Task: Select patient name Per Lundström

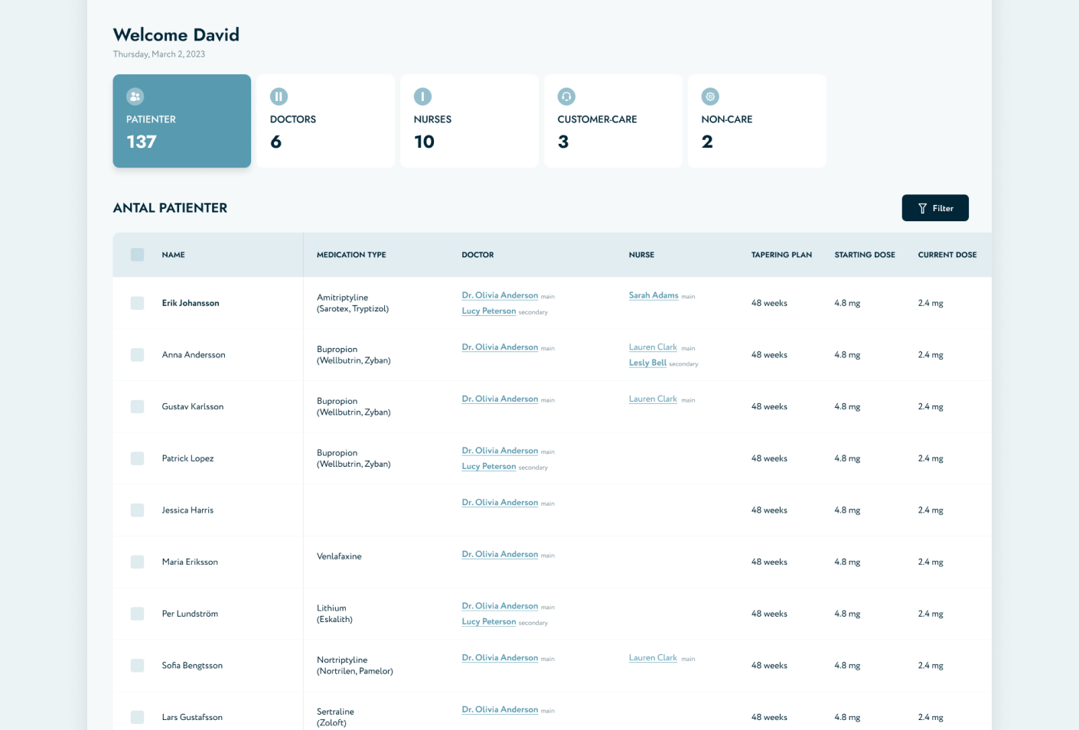Action: tap(190, 614)
